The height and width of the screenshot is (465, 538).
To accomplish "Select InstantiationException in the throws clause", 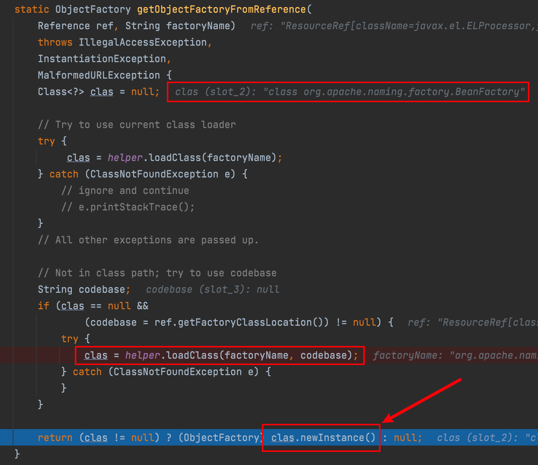I will [x=102, y=59].
